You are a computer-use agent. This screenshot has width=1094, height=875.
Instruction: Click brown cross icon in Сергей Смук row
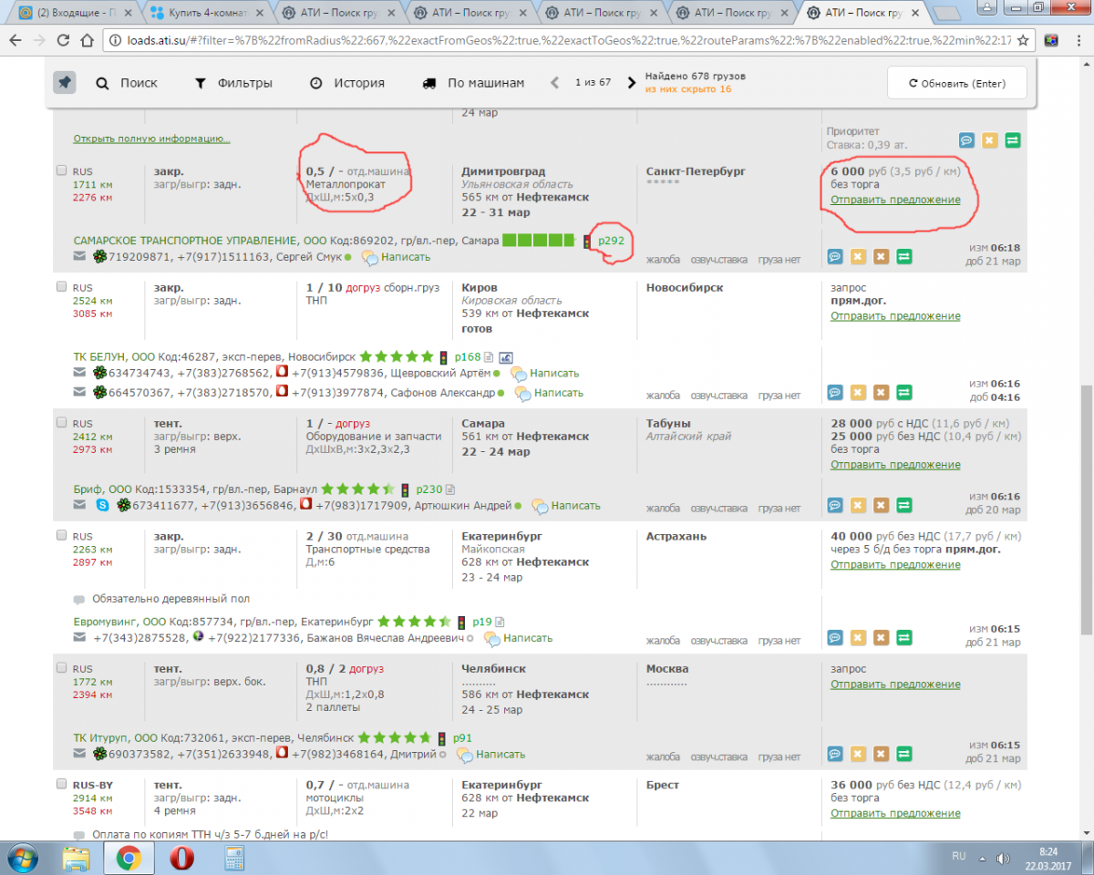click(881, 256)
